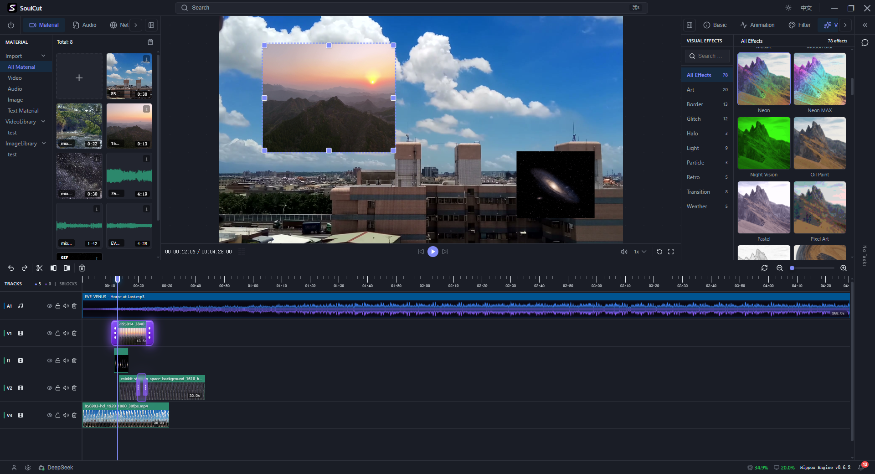Open the Animation tab

click(x=757, y=25)
